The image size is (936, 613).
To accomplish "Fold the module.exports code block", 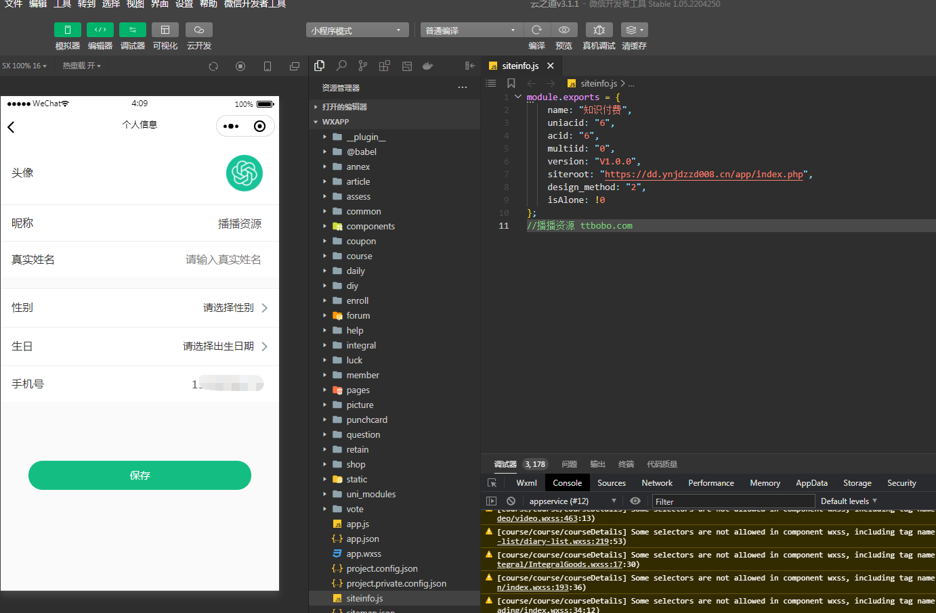I will [x=518, y=97].
